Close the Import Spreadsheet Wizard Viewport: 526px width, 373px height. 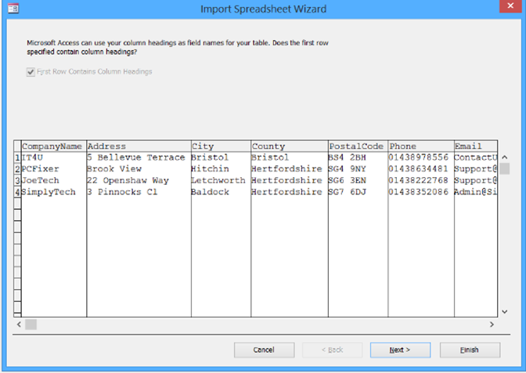coord(510,5)
